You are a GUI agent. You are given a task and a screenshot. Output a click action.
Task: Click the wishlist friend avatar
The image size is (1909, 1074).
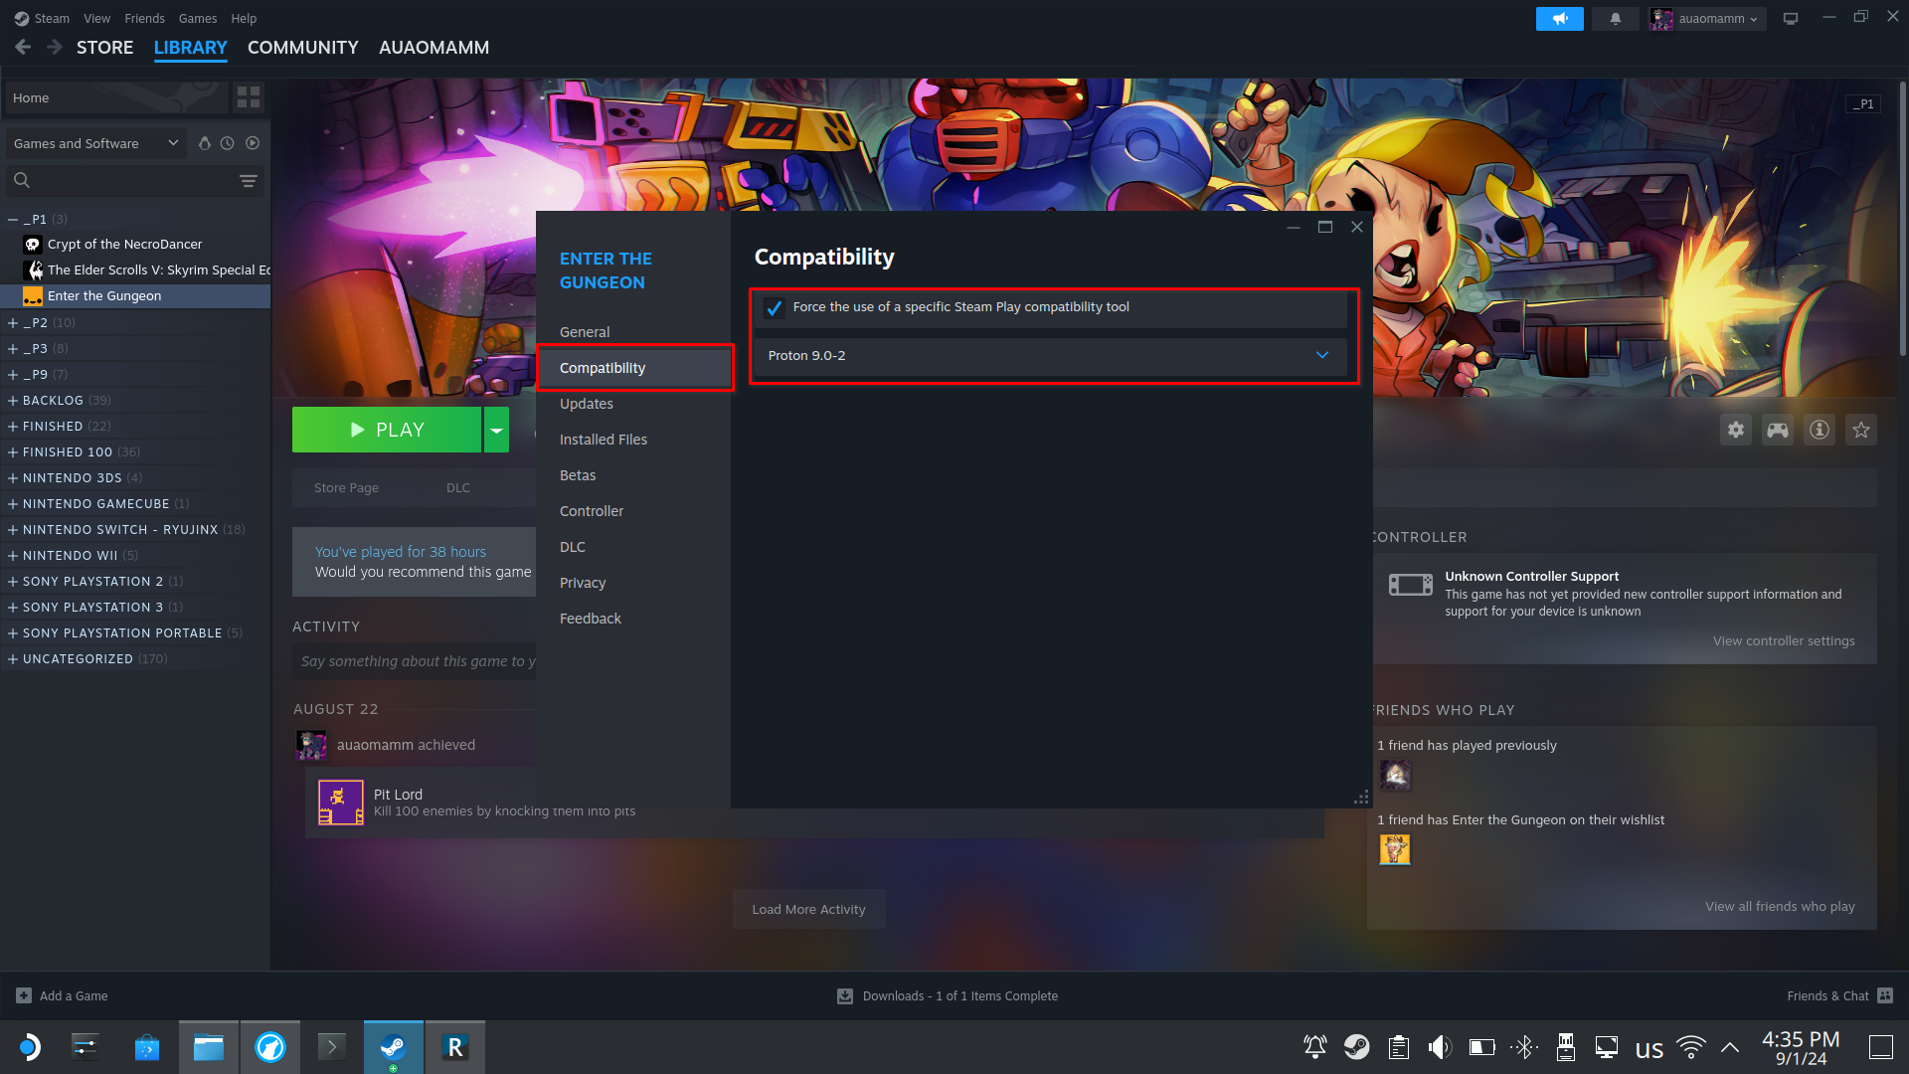(x=1395, y=849)
